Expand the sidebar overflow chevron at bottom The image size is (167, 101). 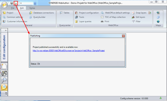[6, 94]
